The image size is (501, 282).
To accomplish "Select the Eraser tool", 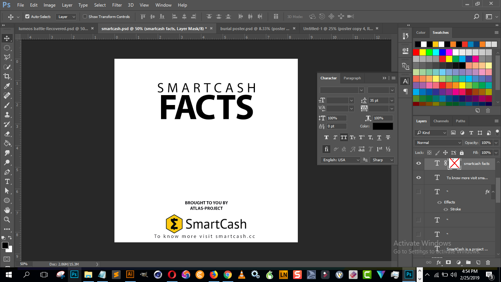I will (7, 134).
